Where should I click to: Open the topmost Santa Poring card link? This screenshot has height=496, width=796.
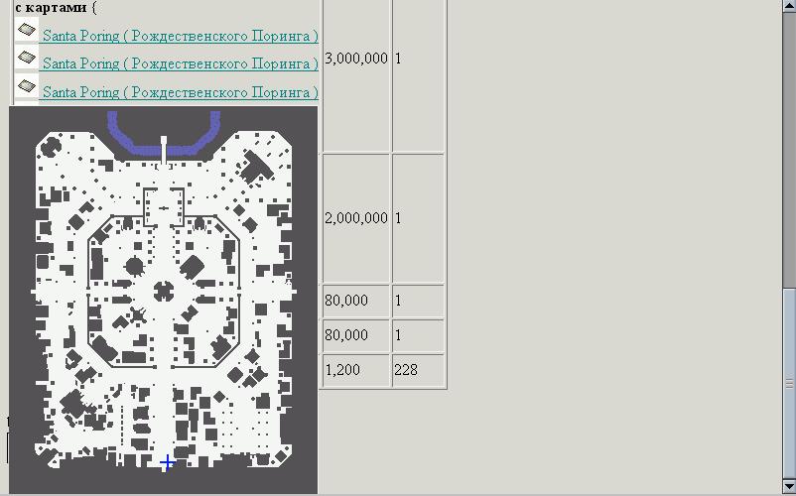tap(181, 36)
